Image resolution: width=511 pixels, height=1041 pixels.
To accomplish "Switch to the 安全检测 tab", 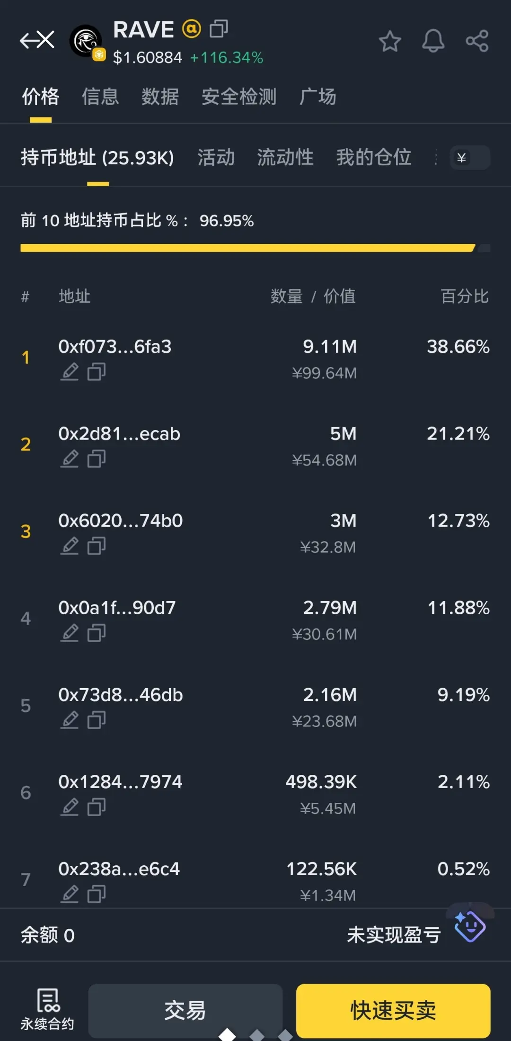I will [x=239, y=97].
